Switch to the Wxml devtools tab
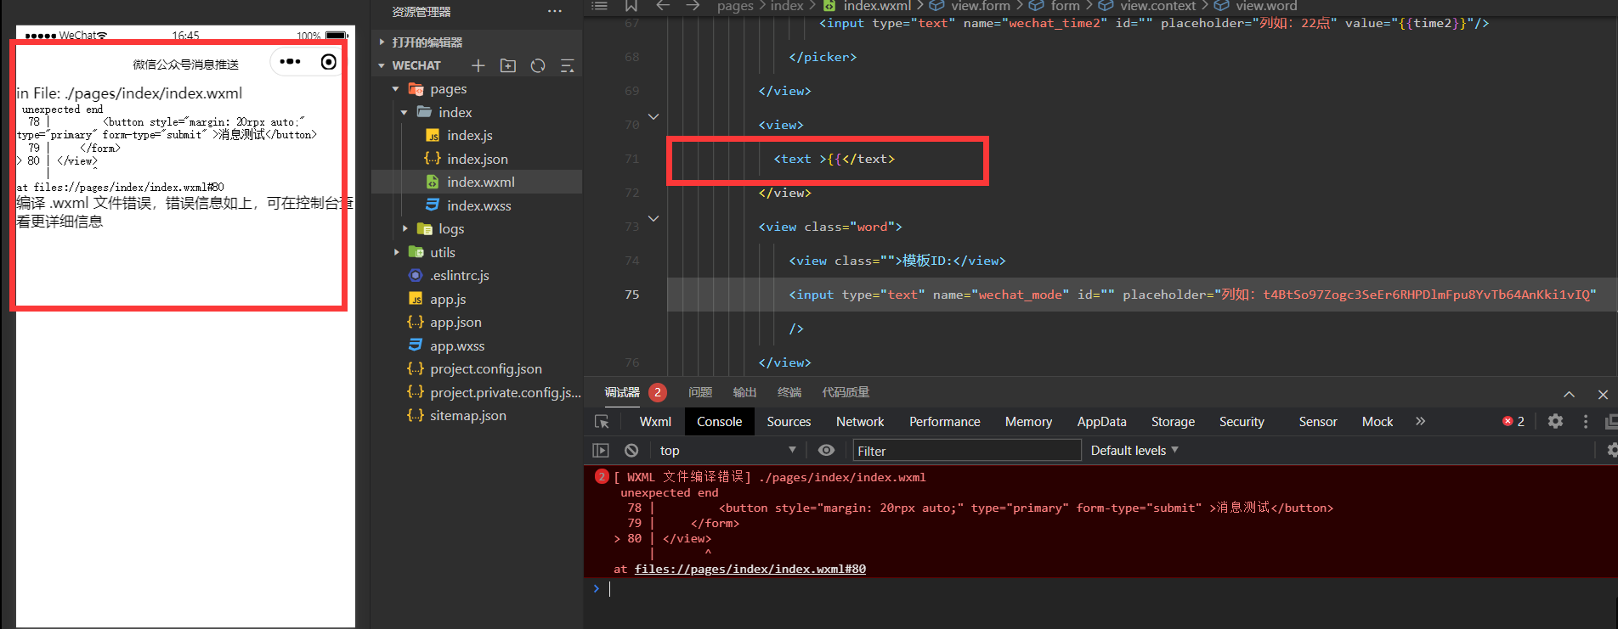1618x629 pixels. [655, 422]
